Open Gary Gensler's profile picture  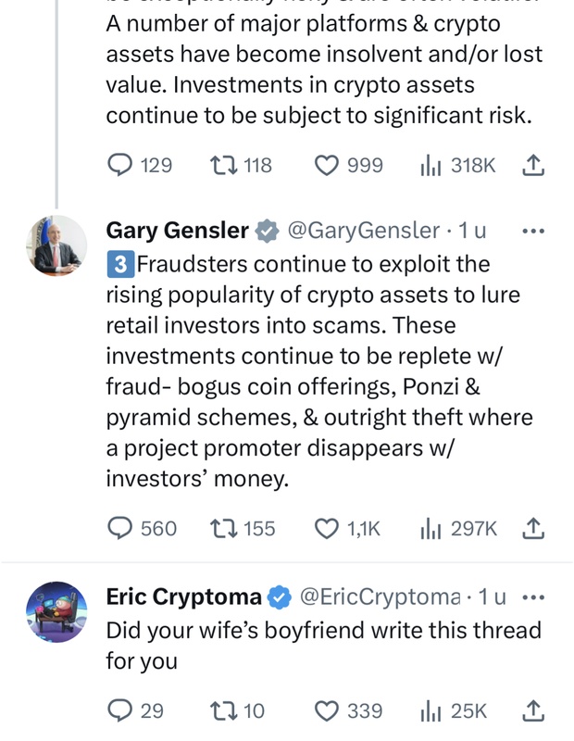pos(56,245)
